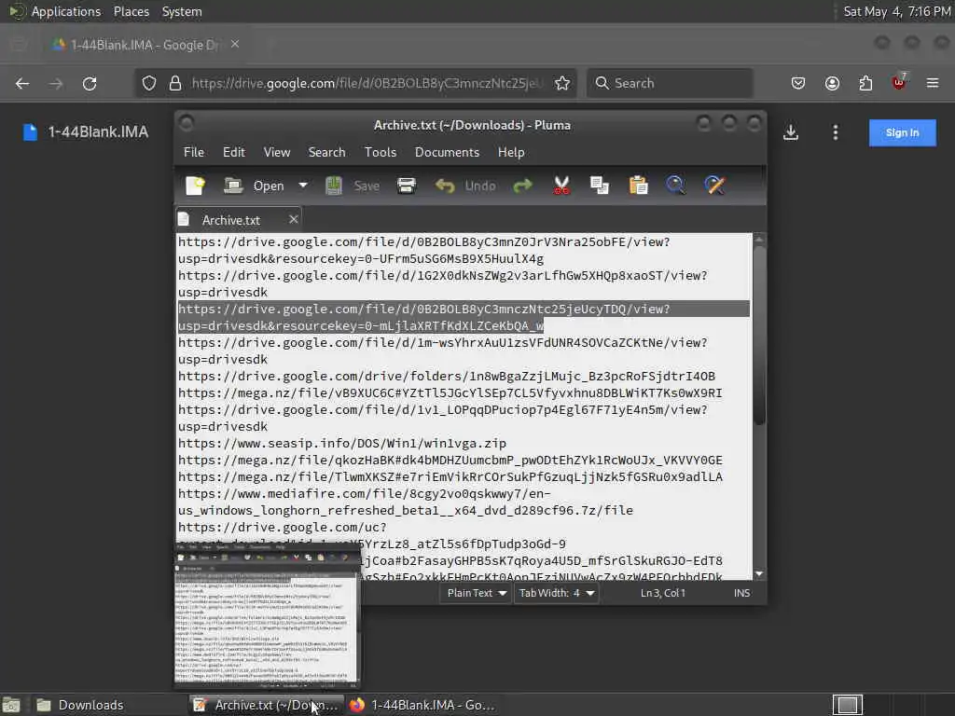The image size is (955, 716).
Task: Click the show desktop icon in taskbar
Action: (x=11, y=705)
